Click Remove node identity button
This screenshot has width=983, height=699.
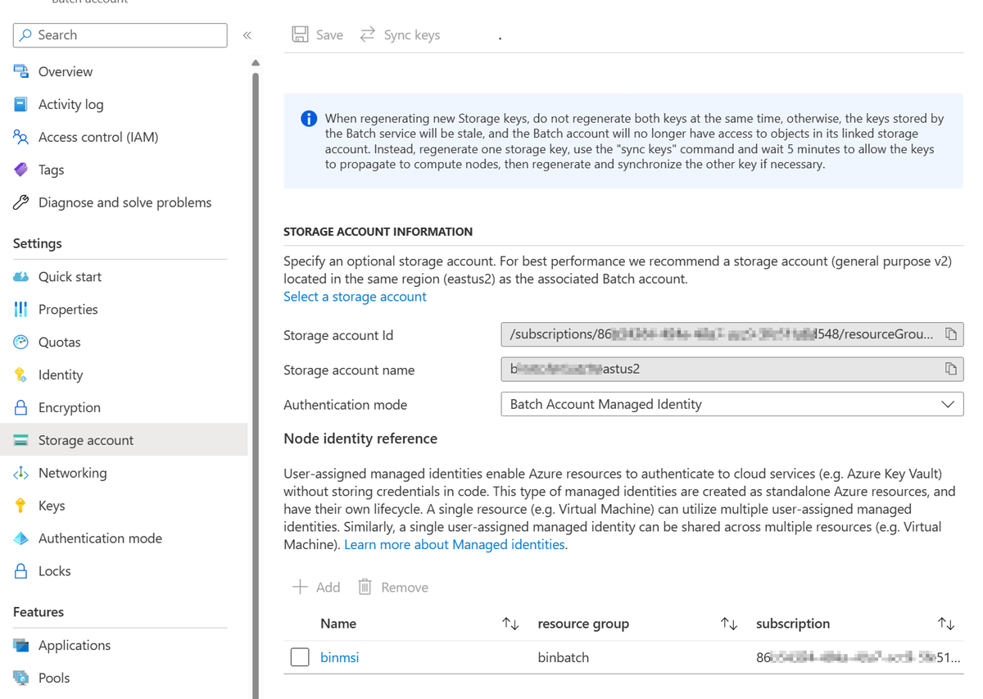(393, 587)
